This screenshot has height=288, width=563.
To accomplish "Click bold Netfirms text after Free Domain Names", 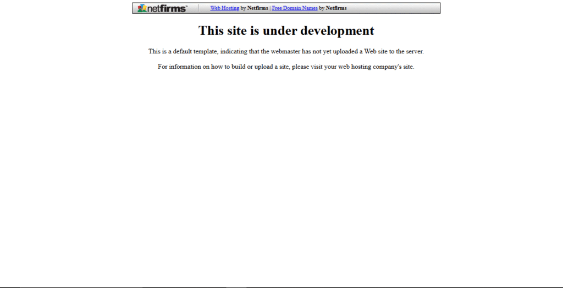I will click(x=336, y=8).
